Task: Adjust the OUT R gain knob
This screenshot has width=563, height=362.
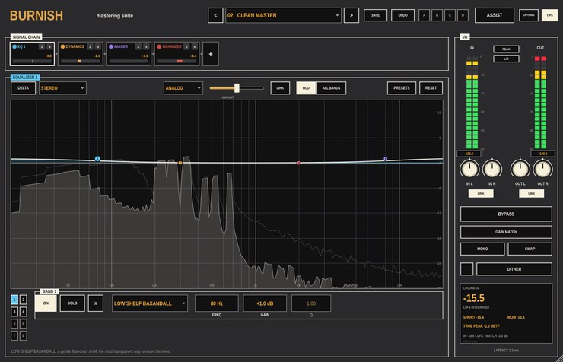Action: coord(542,169)
